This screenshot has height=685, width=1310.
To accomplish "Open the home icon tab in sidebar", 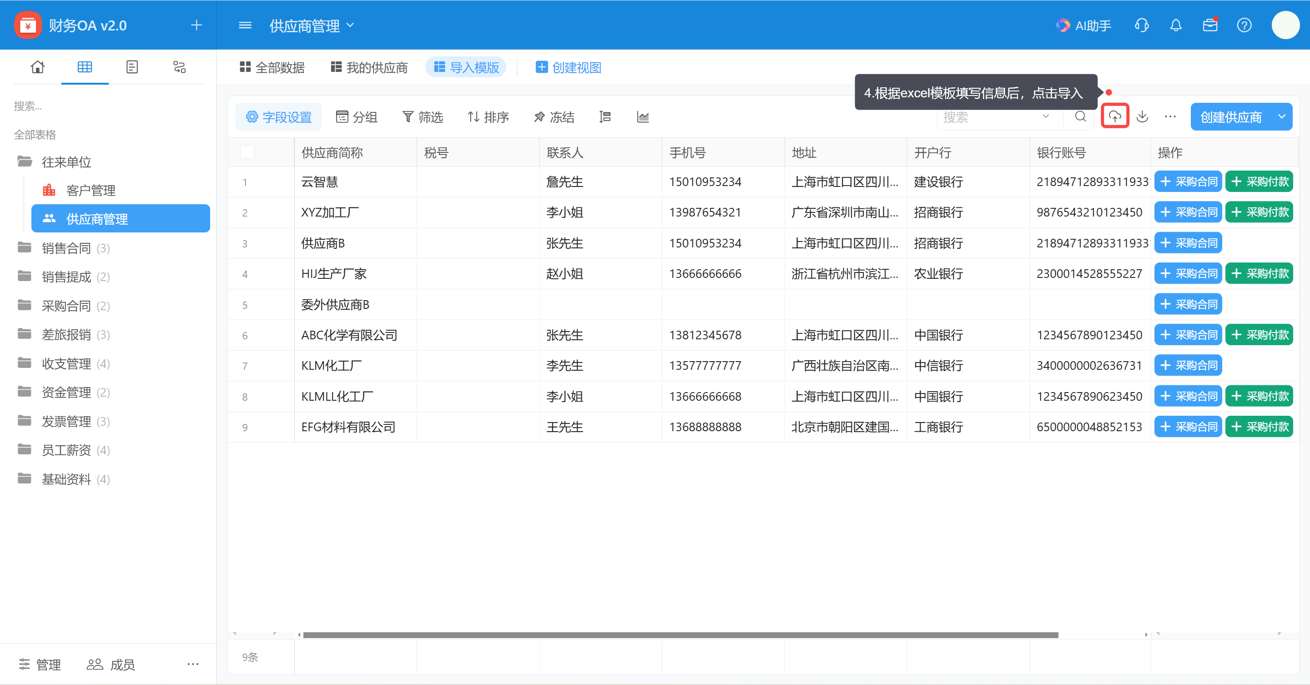I will [x=37, y=66].
